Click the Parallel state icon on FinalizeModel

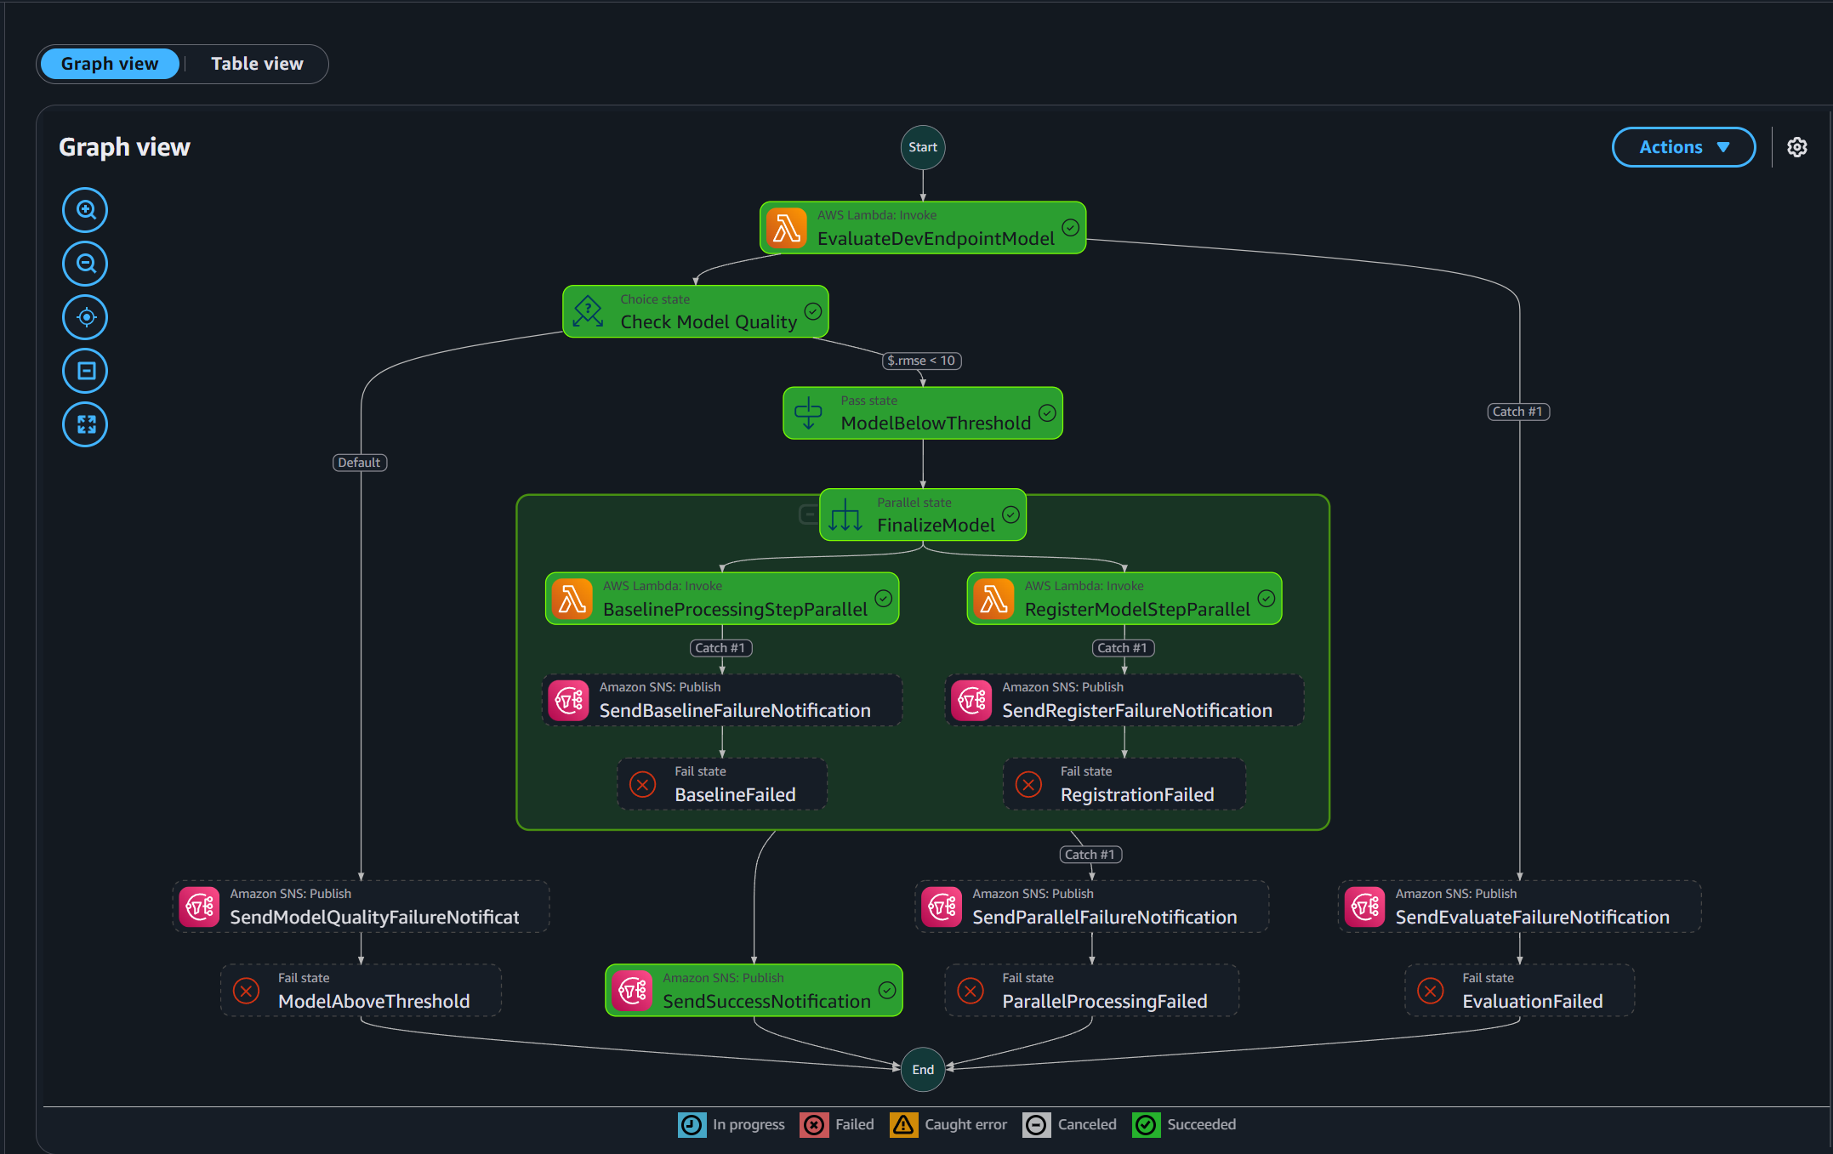[x=845, y=514]
